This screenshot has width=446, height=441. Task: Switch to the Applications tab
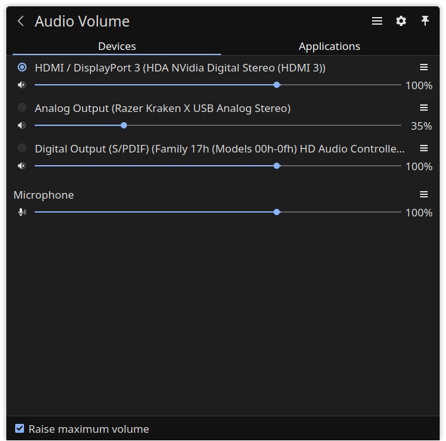(329, 46)
